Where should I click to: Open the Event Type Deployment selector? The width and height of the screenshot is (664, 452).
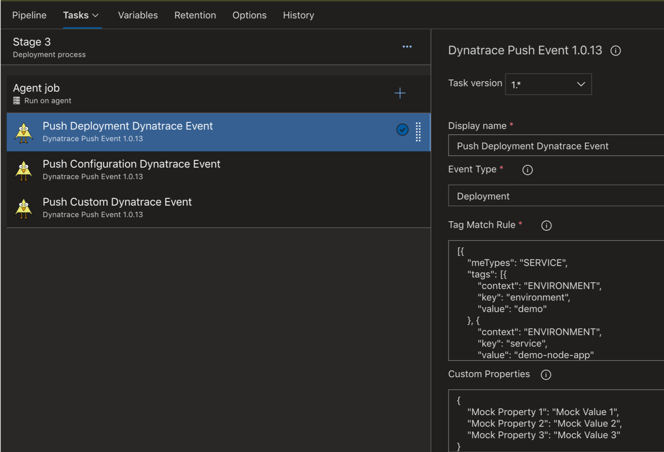tap(556, 195)
